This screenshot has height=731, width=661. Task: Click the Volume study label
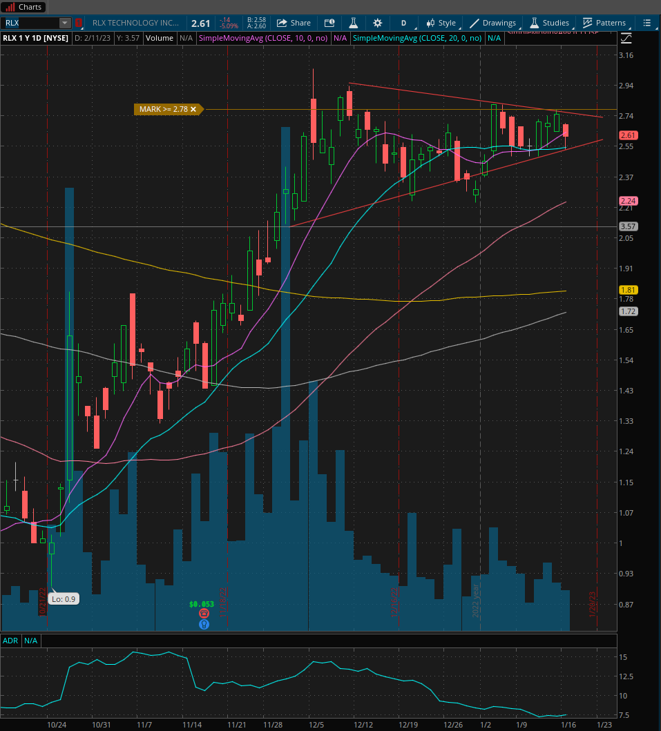(159, 38)
